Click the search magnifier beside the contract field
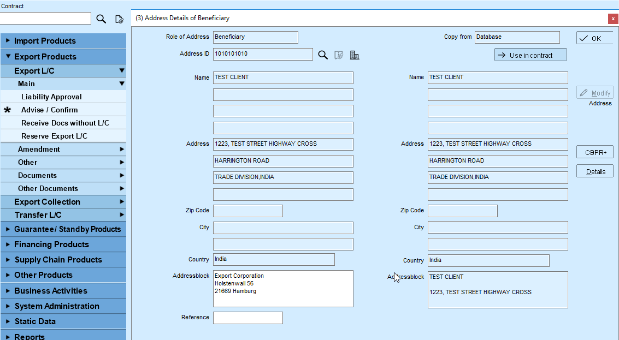Image resolution: width=619 pixels, height=340 pixels. (101, 19)
